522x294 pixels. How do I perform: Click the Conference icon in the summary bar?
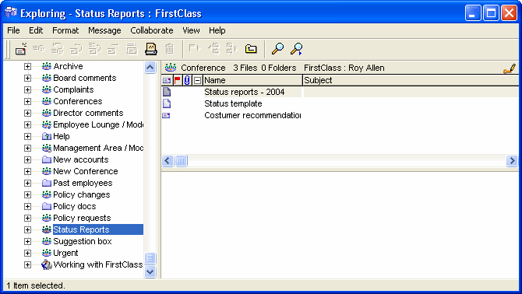pos(171,68)
